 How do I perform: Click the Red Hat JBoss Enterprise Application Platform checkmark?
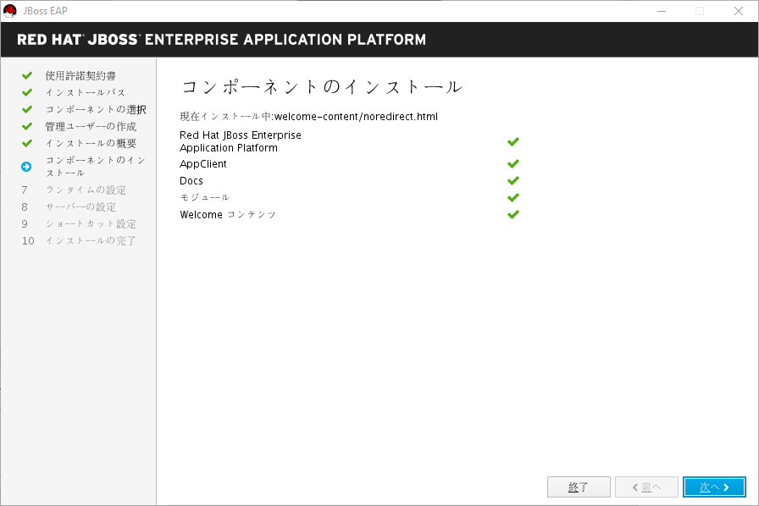pyautogui.click(x=513, y=141)
